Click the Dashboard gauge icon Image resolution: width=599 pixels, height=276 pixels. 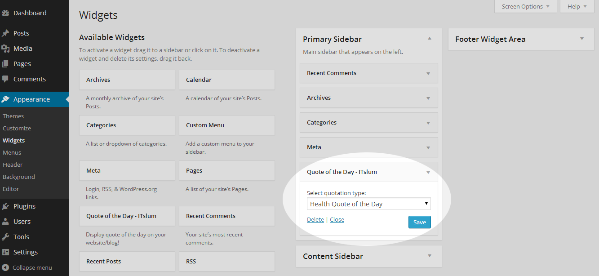point(5,13)
